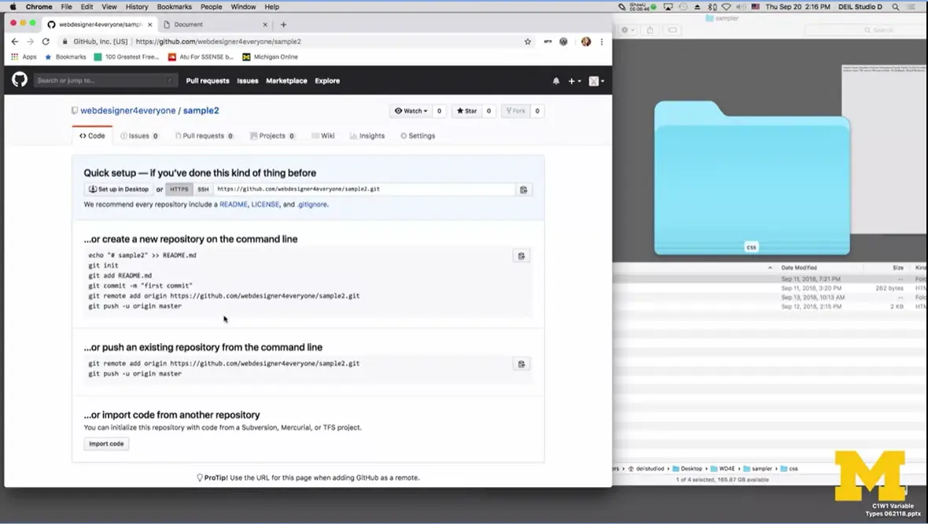Bookmark this page with the star icon
Image resolution: width=928 pixels, height=524 pixels.
(528, 41)
